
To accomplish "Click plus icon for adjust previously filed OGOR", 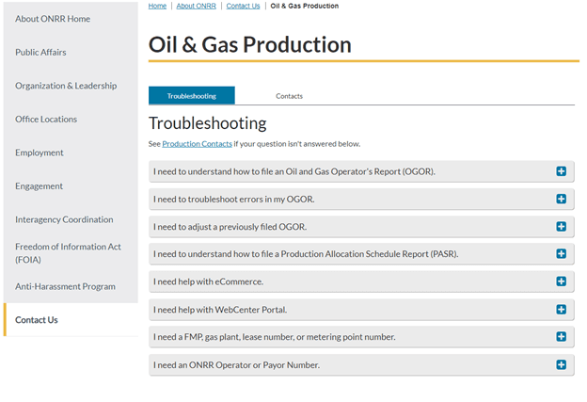I will (x=561, y=227).
